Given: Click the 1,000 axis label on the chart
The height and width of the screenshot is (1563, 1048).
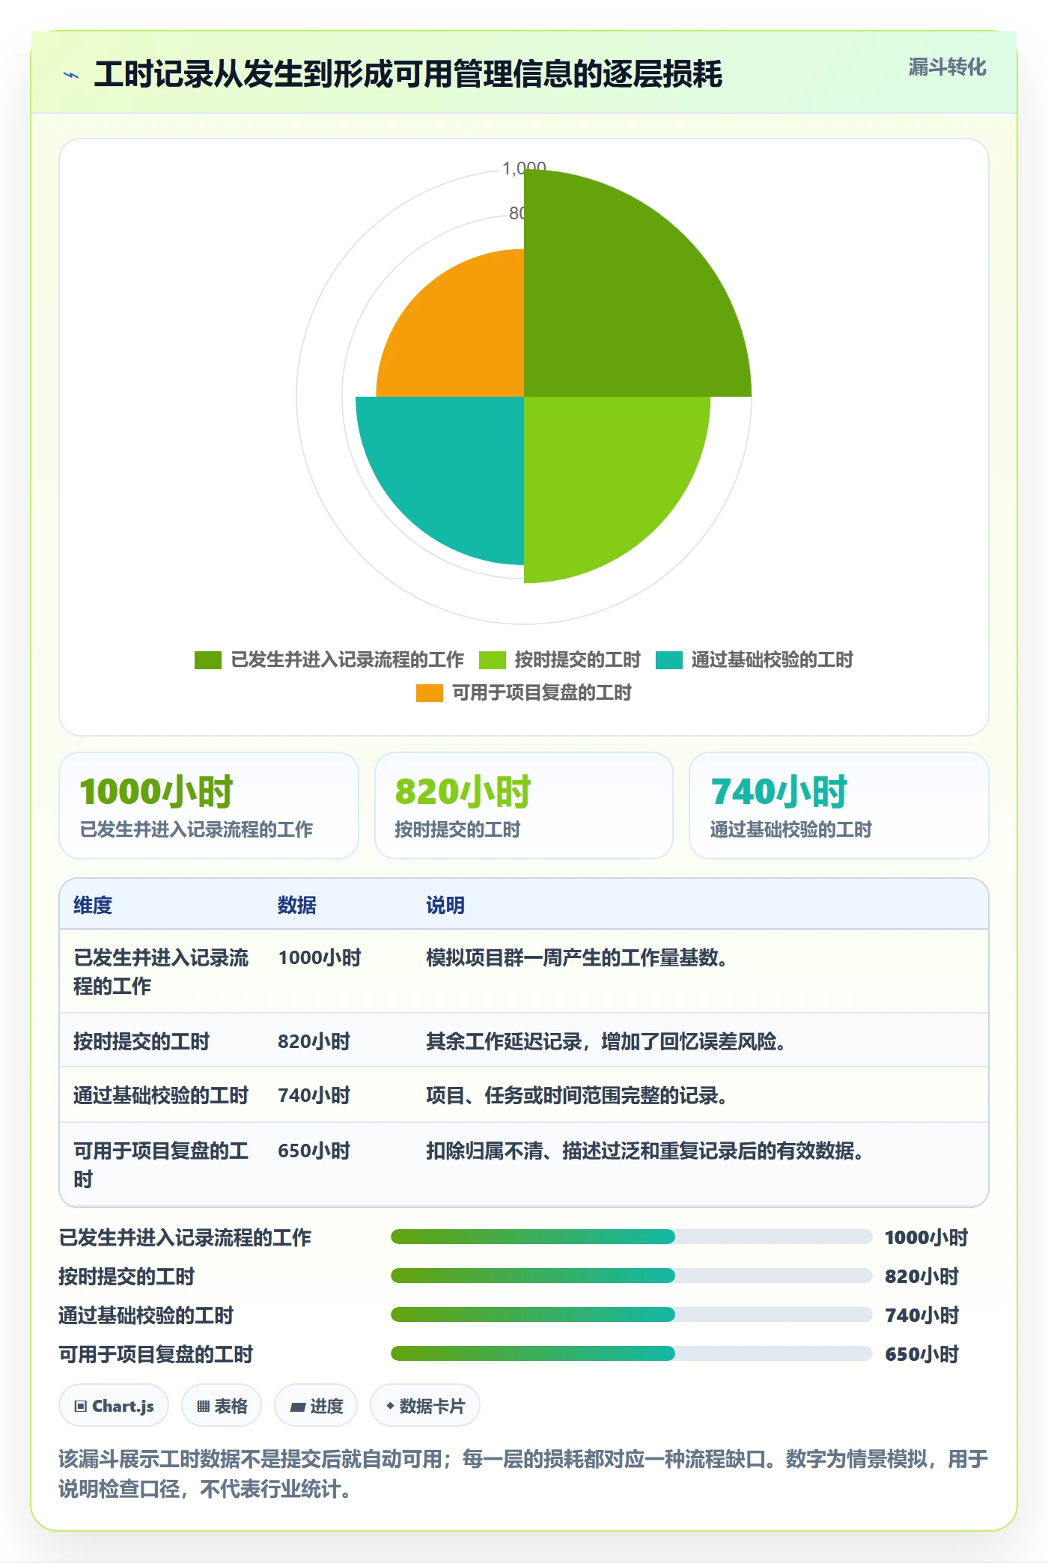Looking at the screenshot, I should click(523, 168).
